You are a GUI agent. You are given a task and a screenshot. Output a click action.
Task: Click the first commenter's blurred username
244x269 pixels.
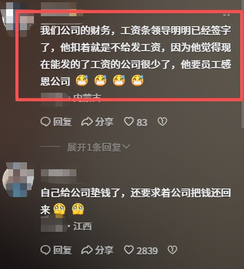(59, 9)
